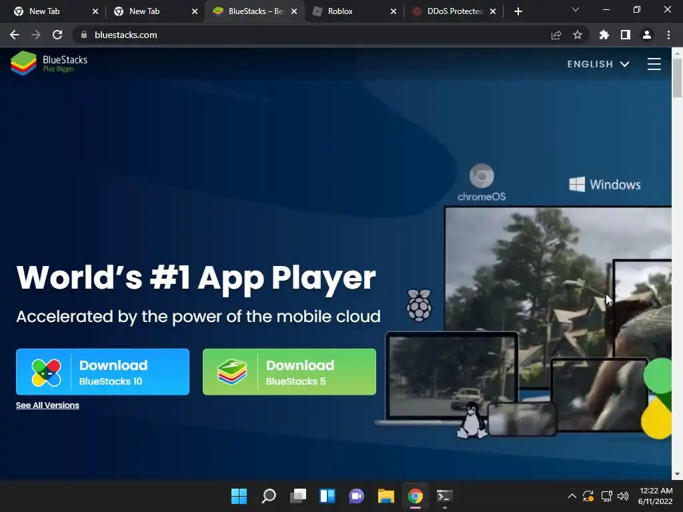Open the volume speaker tray icon
Viewport: 683px width, 512px height.
point(623,496)
